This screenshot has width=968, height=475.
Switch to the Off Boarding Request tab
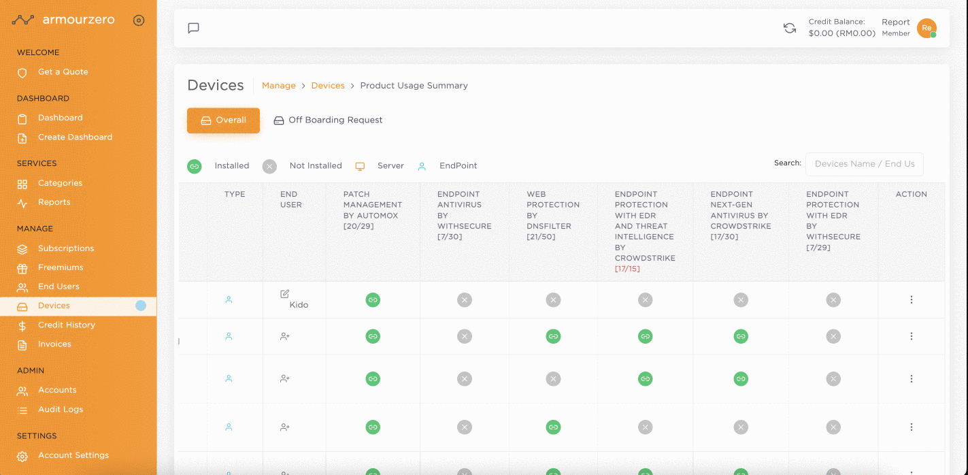(x=329, y=120)
